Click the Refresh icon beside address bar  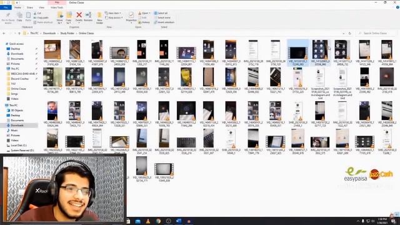(x=349, y=33)
